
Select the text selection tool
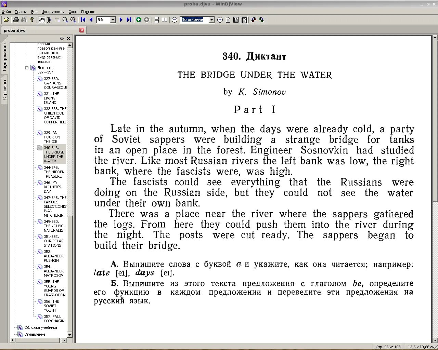point(49,20)
